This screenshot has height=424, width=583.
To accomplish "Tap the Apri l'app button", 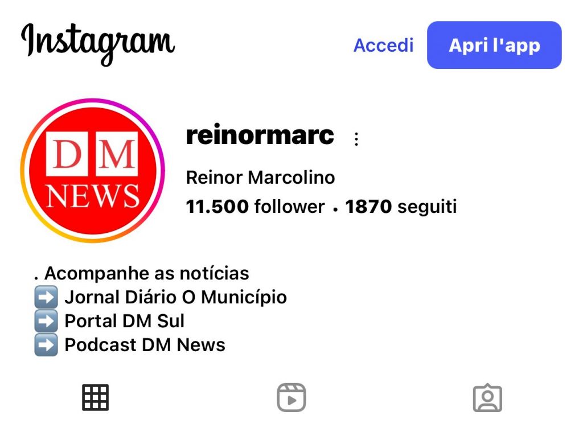I will tap(494, 45).
